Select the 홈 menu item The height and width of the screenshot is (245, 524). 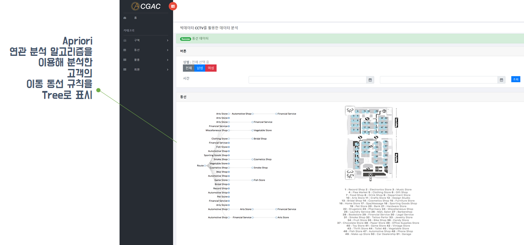pos(135,18)
